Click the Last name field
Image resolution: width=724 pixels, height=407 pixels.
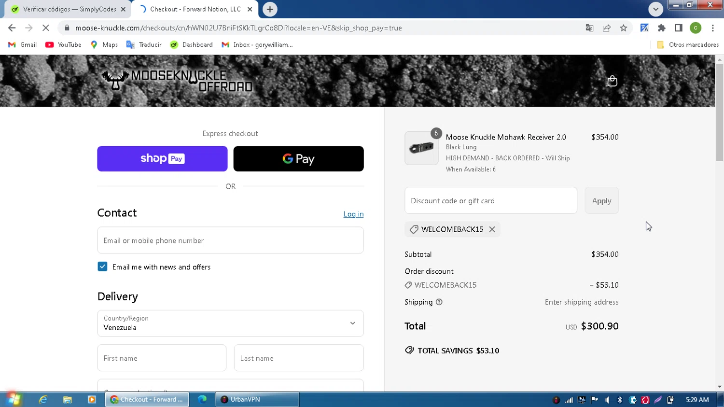[x=299, y=358]
